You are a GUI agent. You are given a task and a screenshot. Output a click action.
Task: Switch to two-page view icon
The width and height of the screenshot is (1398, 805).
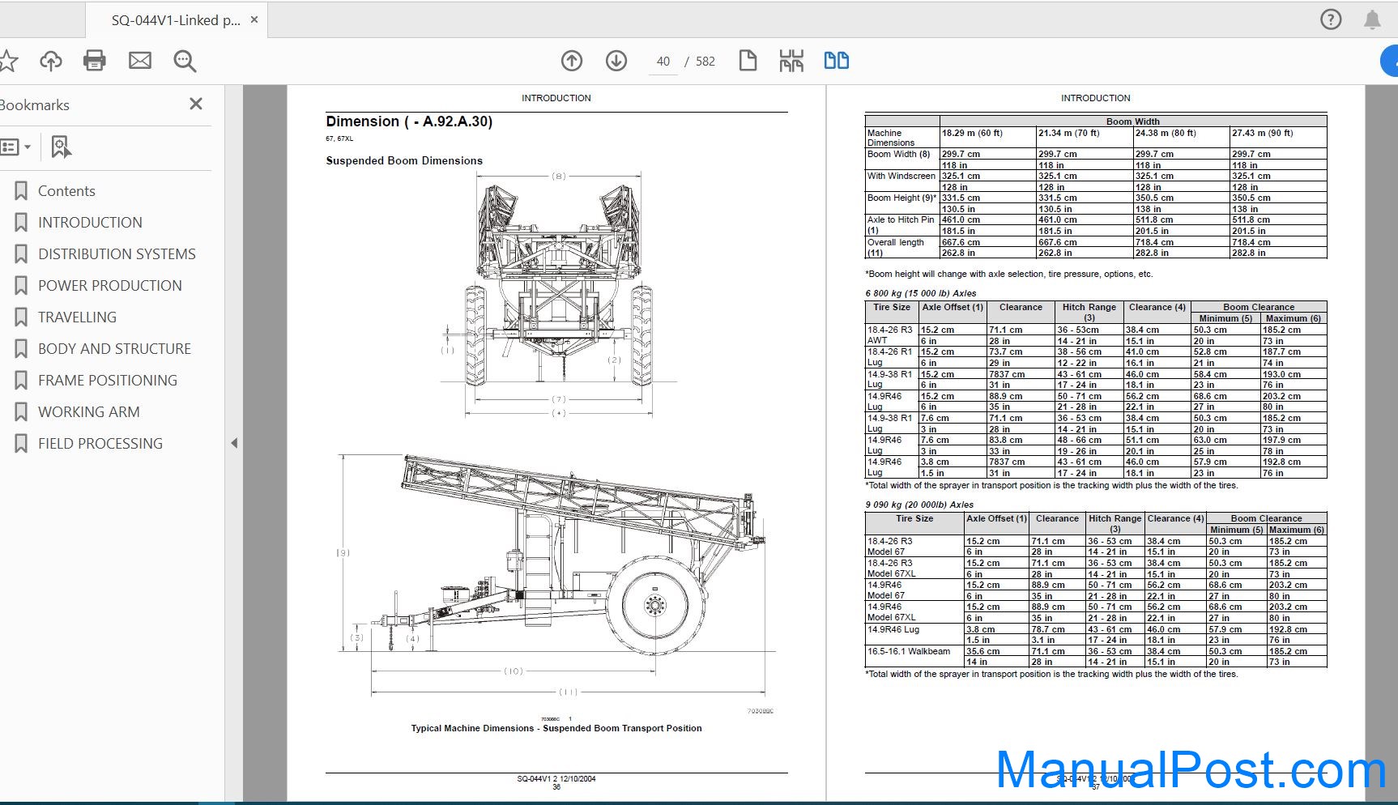click(837, 61)
